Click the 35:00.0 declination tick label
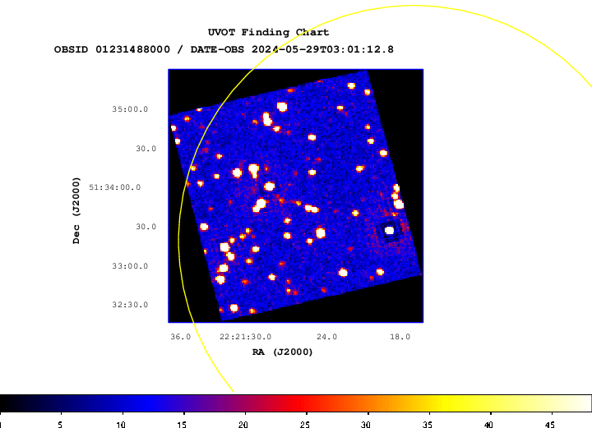This screenshot has height=428, width=592. coord(130,109)
